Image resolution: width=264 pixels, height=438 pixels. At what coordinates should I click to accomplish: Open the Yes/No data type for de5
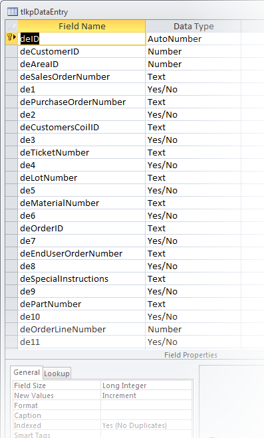tap(193, 191)
